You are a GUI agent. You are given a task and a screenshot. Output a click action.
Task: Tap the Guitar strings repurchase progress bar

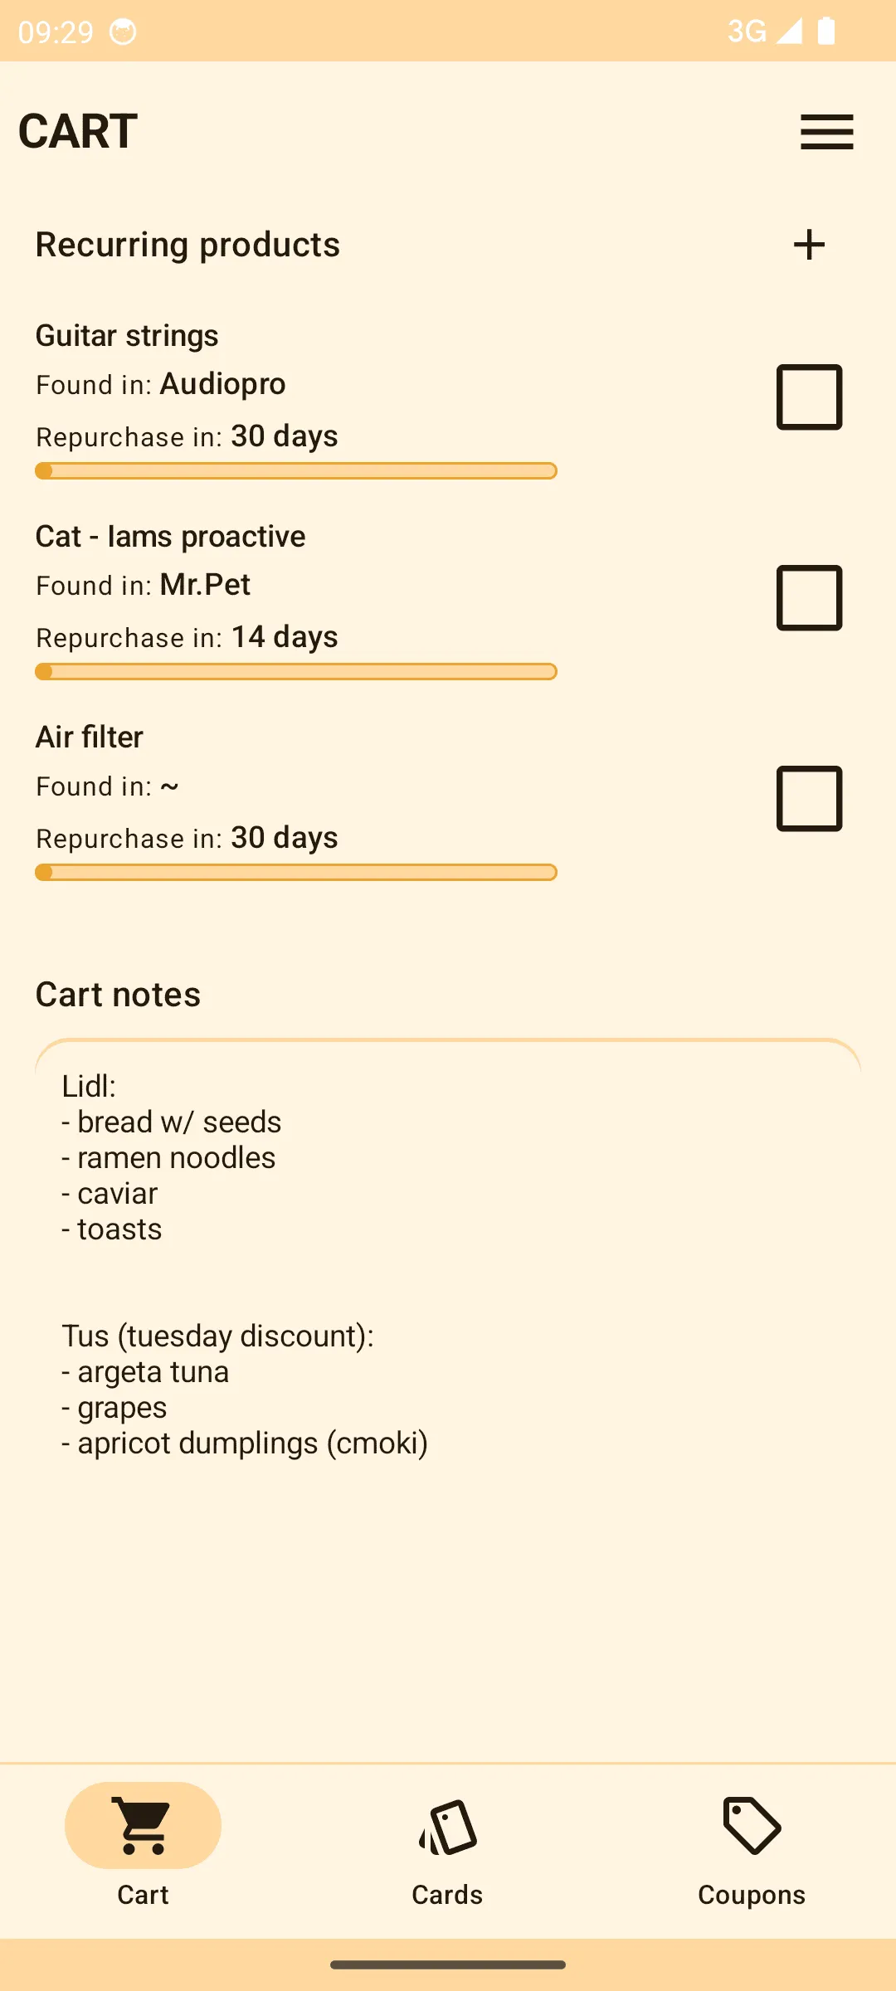click(x=296, y=471)
